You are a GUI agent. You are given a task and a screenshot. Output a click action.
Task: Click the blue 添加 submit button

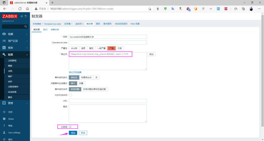point(73,133)
